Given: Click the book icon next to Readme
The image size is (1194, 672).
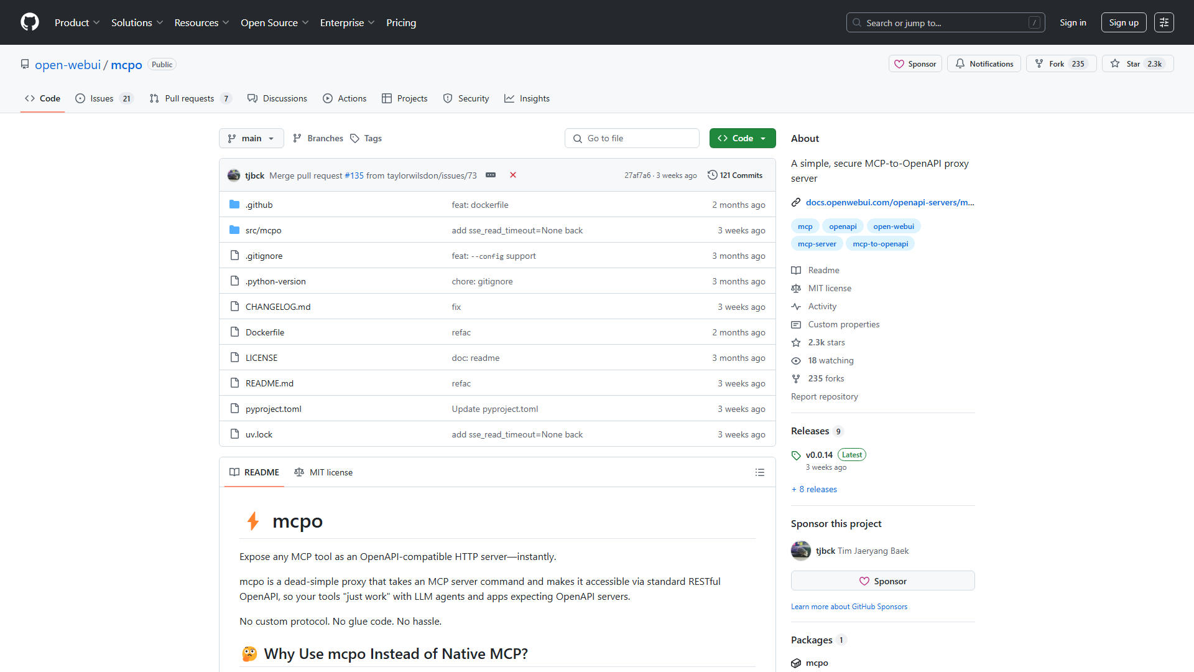Looking at the screenshot, I should coord(796,271).
